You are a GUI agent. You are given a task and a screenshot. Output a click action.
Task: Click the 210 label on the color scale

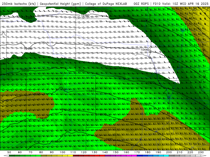[x=180, y=152]
